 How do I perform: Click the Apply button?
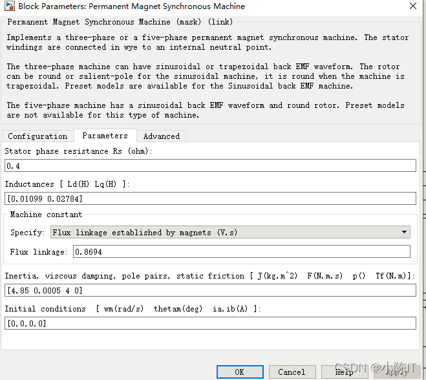(397, 372)
